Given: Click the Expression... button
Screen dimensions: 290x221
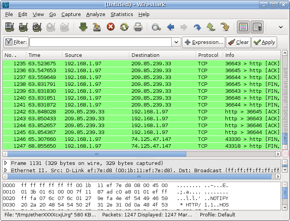Looking at the screenshot, I should [204, 42].
